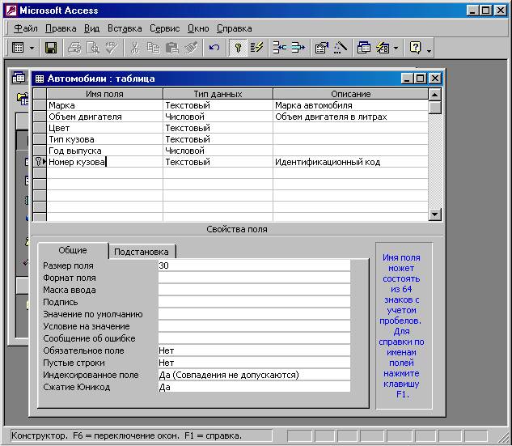Open the Вставка menu
Screen dimensions: 512x446
coord(125,28)
